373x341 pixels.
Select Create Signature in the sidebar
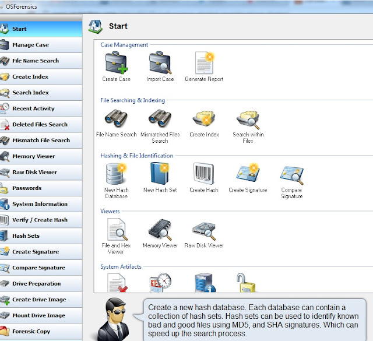41,252
